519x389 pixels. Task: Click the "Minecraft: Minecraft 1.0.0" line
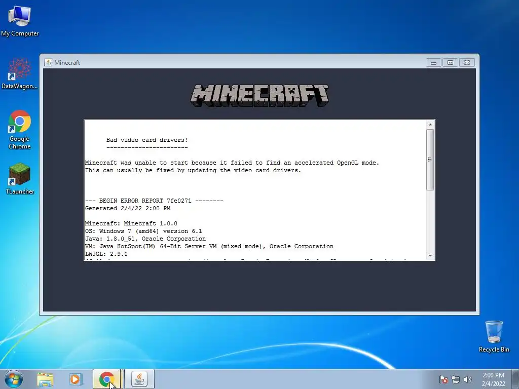(x=131, y=223)
